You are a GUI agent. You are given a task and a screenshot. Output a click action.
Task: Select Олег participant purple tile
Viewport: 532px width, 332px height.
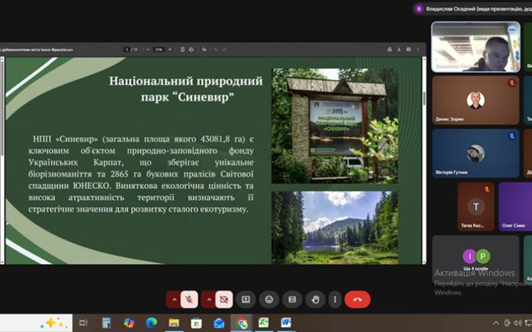coord(515,207)
